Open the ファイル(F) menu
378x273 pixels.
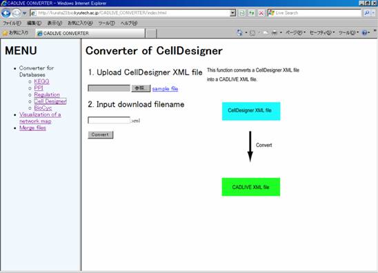pyautogui.click(x=12, y=23)
